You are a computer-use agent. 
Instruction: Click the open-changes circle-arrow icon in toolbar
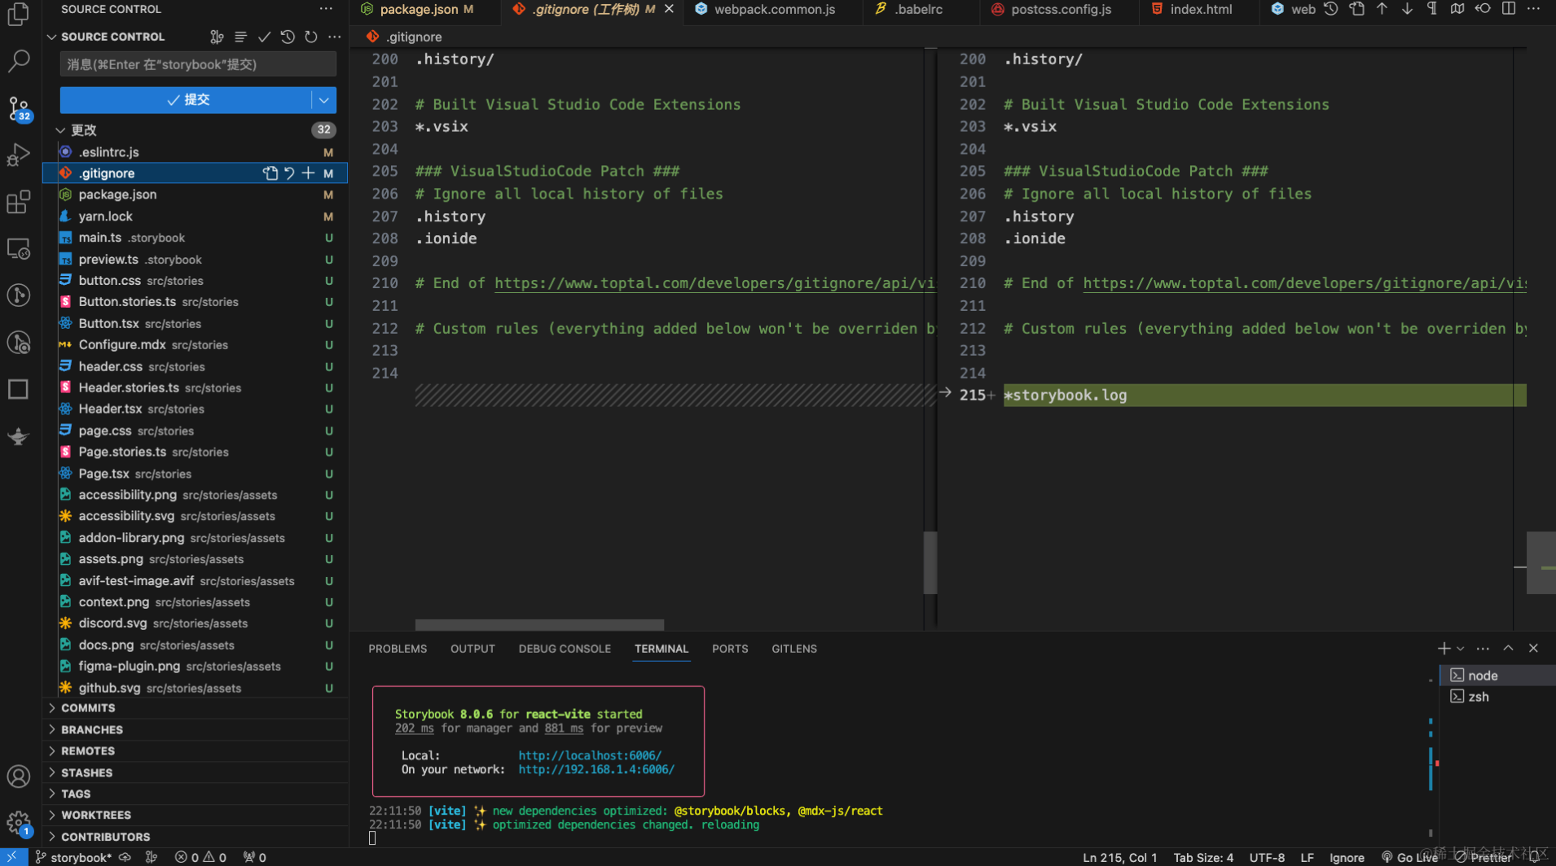1483,9
